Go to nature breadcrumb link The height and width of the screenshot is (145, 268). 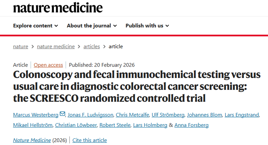click(x=20, y=46)
